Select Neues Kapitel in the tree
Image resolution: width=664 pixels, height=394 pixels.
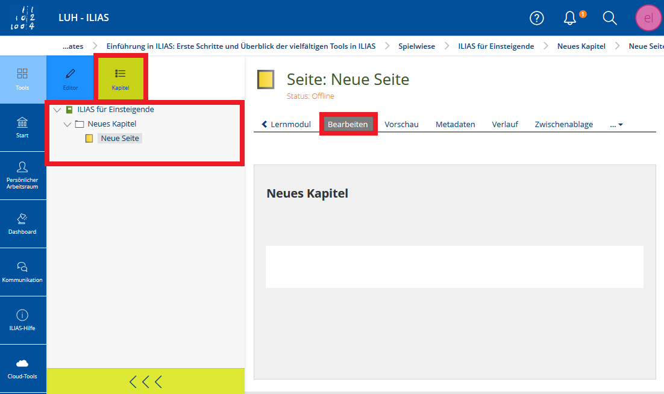112,124
